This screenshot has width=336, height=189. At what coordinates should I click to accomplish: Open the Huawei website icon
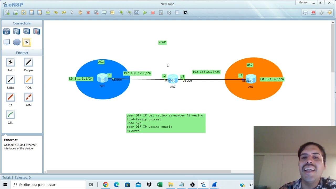(x=313, y=13)
